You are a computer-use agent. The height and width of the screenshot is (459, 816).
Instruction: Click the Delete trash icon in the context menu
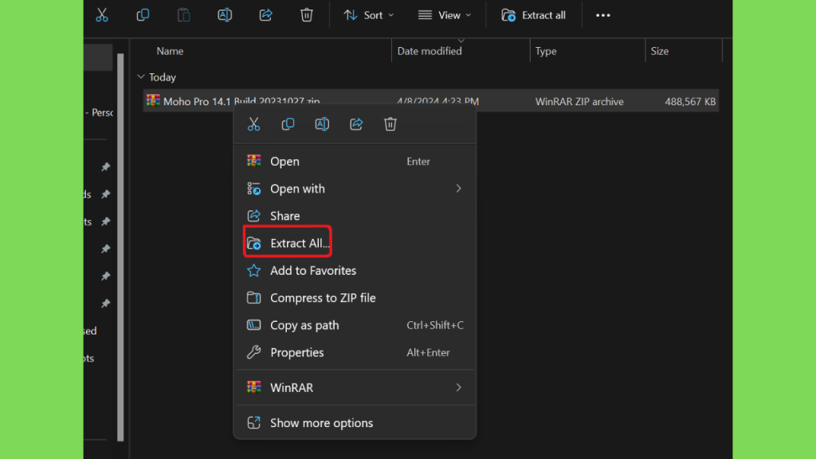click(390, 124)
